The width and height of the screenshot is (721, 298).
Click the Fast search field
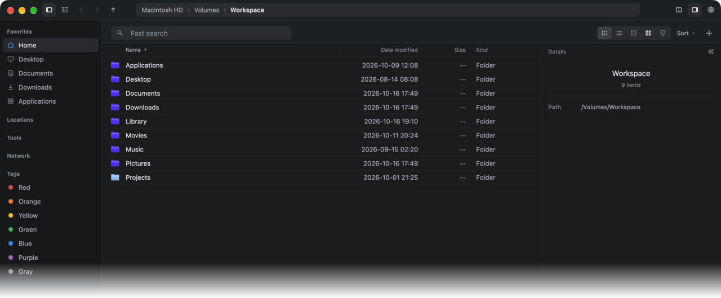pos(201,33)
